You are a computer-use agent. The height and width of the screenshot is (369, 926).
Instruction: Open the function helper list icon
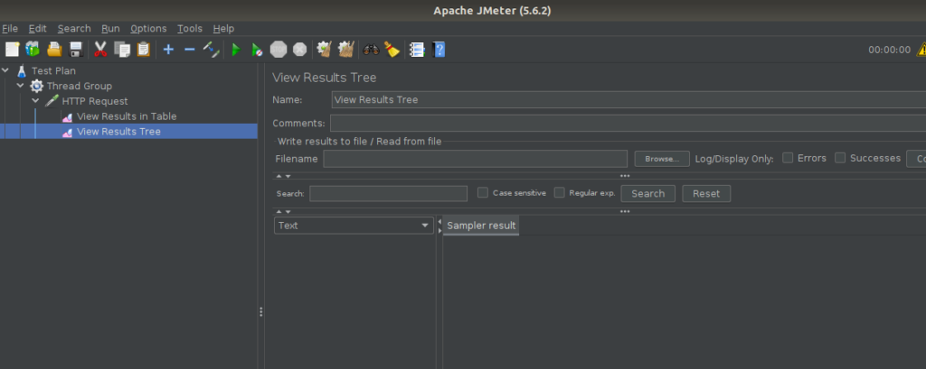coord(417,50)
